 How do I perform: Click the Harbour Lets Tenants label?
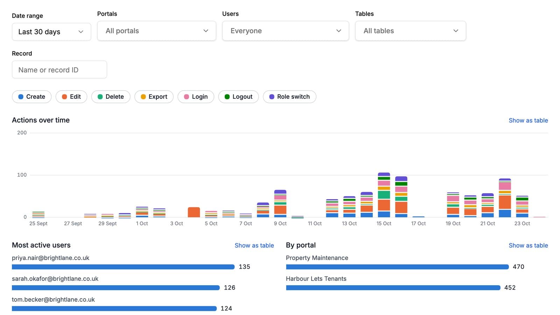tap(316, 279)
